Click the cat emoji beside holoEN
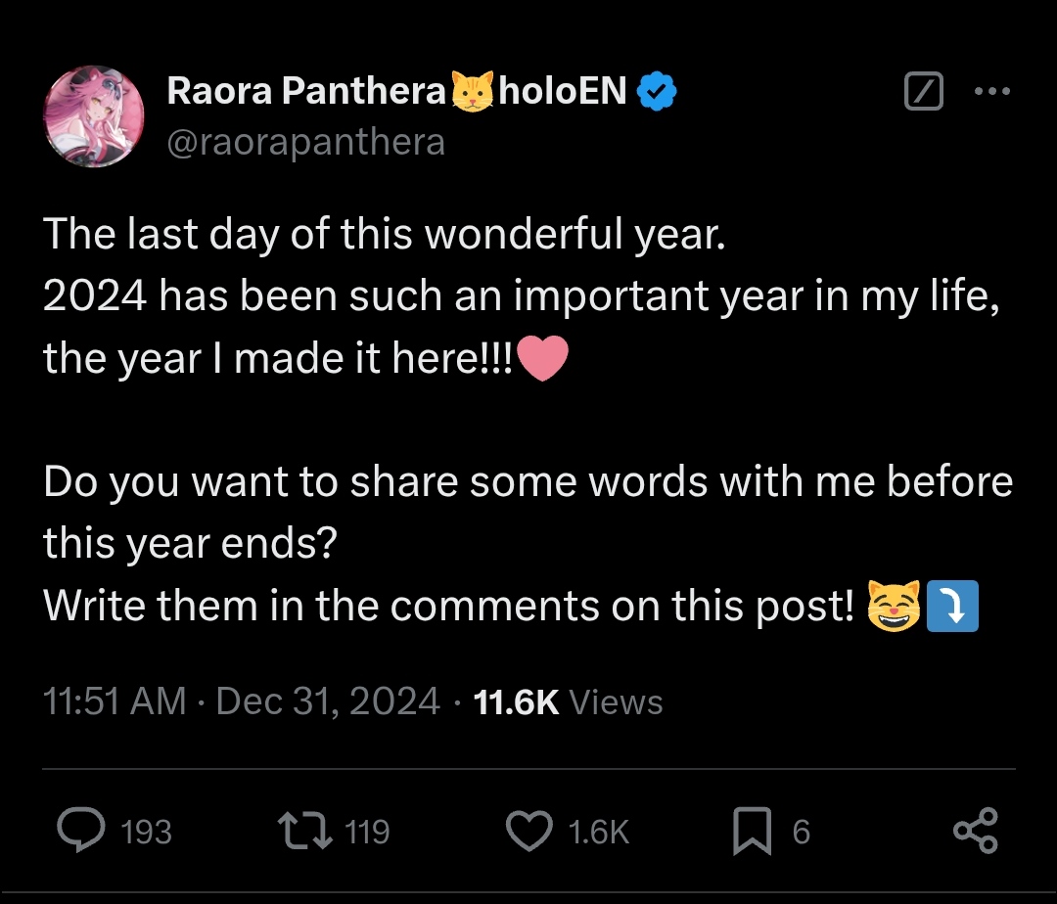This screenshot has width=1057, height=904. click(474, 92)
